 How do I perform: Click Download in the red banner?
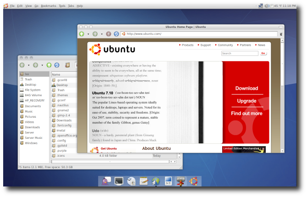[x=247, y=88]
